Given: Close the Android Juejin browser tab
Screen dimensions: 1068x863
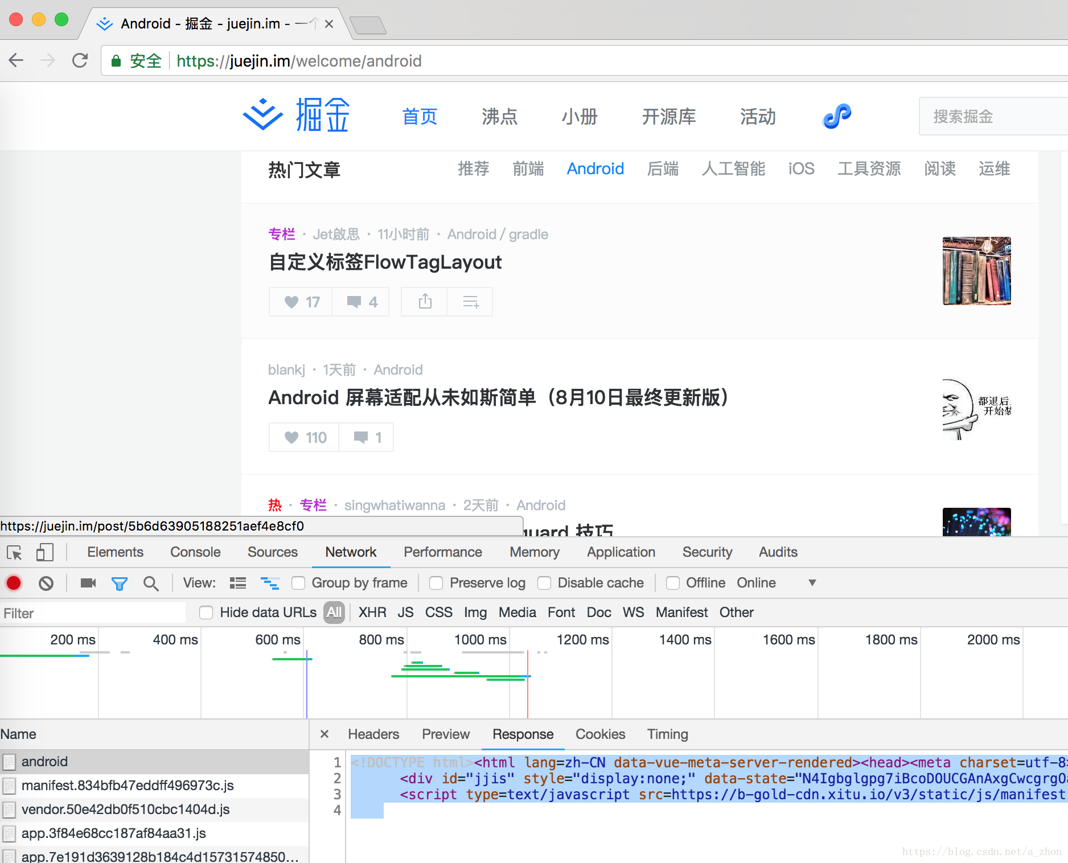Looking at the screenshot, I should click(329, 24).
